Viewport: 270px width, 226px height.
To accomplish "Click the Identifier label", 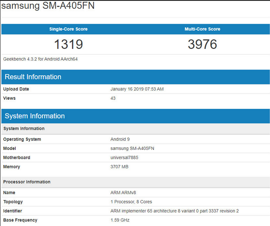I will [13, 211].
